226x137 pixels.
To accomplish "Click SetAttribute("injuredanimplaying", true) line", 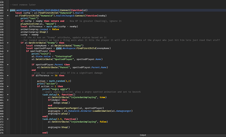I will 77,97.
